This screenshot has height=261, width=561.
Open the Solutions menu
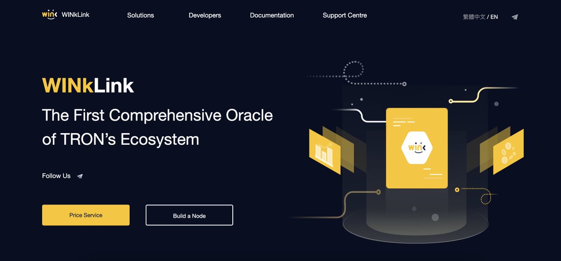[140, 15]
